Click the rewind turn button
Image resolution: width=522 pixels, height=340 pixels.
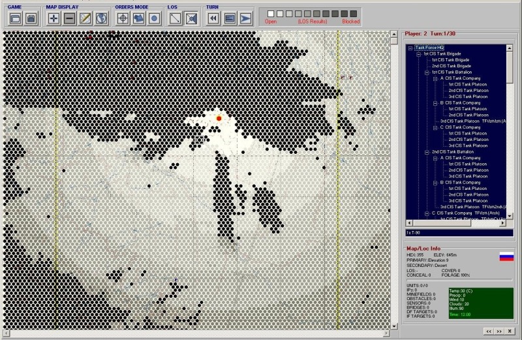[213, 18]
